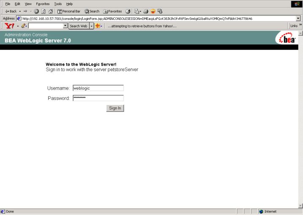The width and height of the screenshot is (303, 215).
Task: Click the Sign In button
Action: click(x=115, y=108)
